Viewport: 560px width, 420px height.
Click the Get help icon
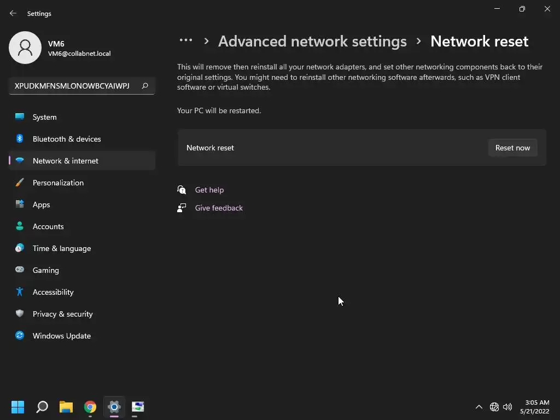click(182, 190)
